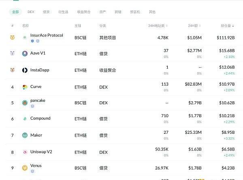Sort by the 24H地址数 column arrow
This screenshot has width=243, height=180.
167,26
